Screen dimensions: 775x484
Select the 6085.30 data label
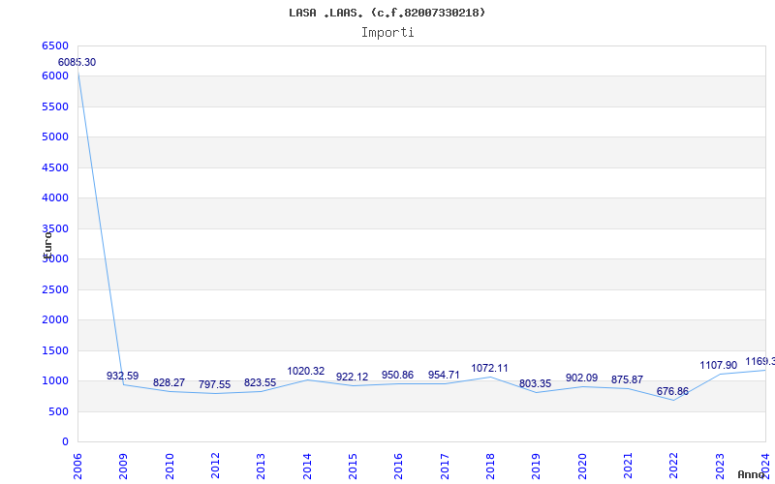pyautogui.click(x=77, y=62)
